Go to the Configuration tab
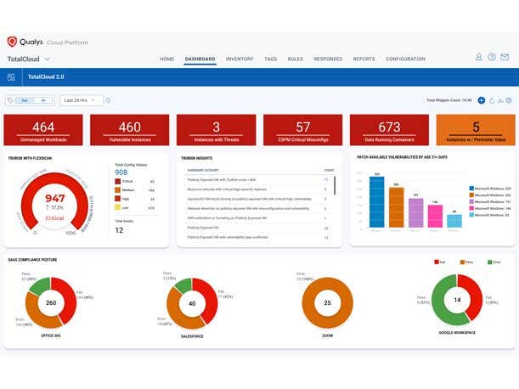Viewport: 519px width, 389px height. [x=405, y=59]
